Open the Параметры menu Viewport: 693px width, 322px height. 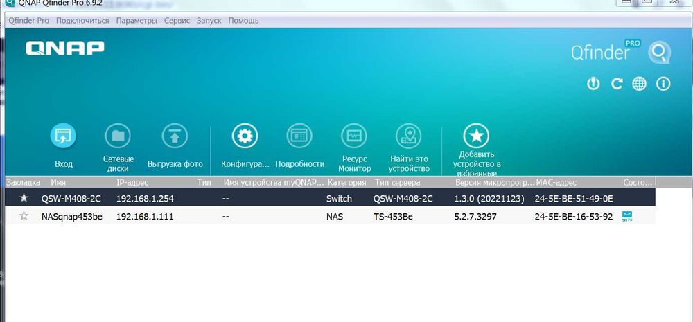coord(137,21)
